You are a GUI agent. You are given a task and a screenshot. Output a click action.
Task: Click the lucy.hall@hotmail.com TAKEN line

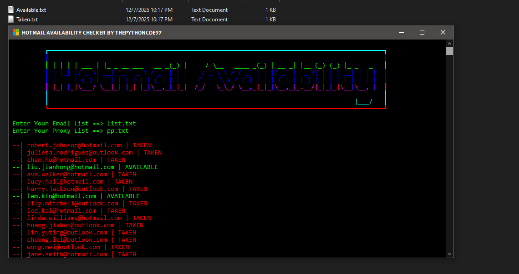[x=72, y=181]
